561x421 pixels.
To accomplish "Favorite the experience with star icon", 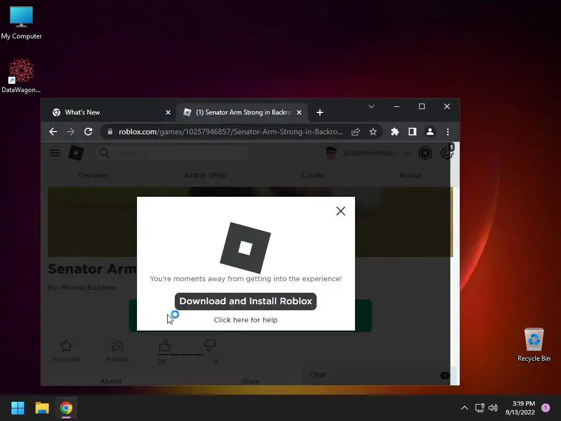I will point(66,346).
